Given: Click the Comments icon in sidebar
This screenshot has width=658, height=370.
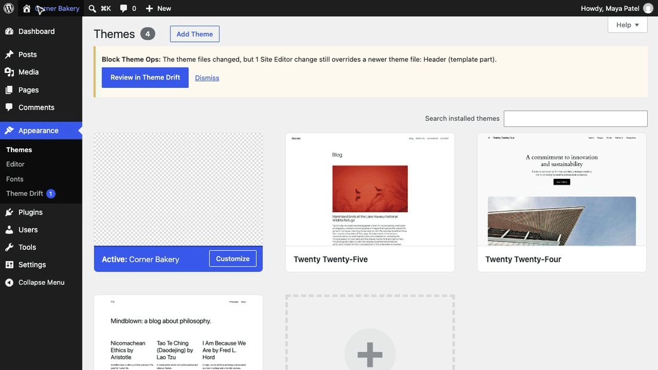Looking at the screenshot, I should 9,108.
